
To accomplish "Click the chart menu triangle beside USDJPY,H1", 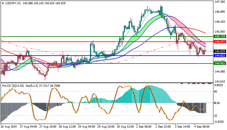I will (3, 3).
